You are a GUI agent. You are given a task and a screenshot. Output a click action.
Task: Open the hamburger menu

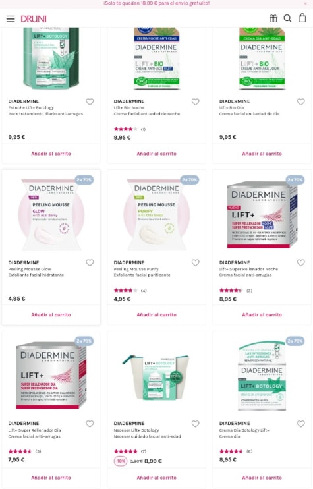11,19
